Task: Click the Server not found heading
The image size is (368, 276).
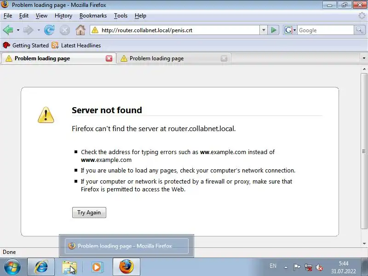Action: 107,110
